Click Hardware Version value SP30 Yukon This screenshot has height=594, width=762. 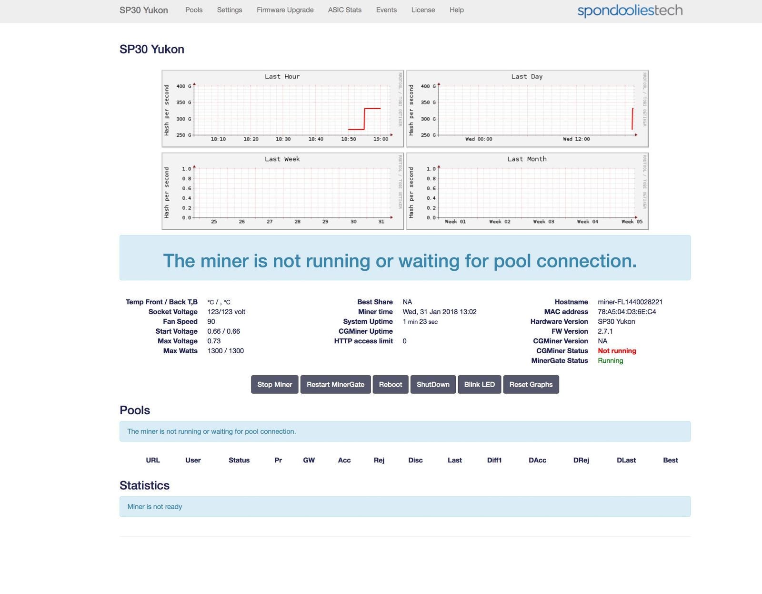pyautogui.click(x=616, y=322)
